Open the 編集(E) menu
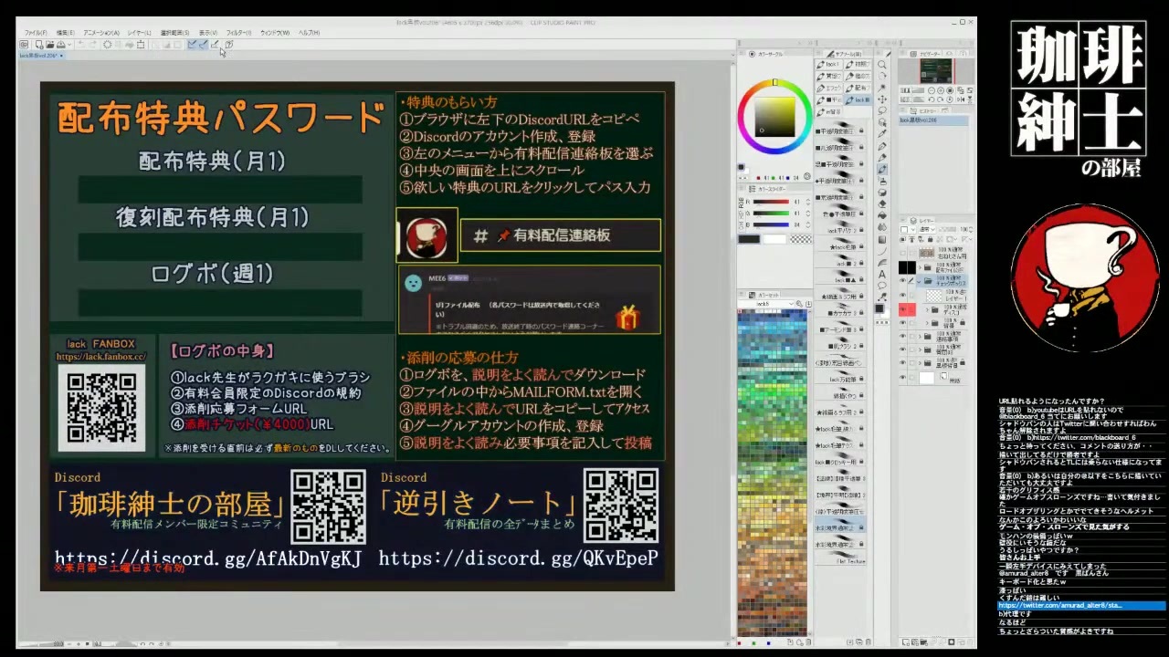This screenshot has width=1169, height=657. pyautogui.click(x=66, y=33)
